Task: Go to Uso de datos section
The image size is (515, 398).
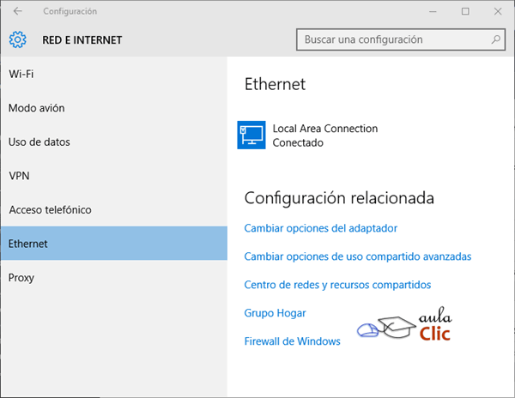Action: (39, 142)
